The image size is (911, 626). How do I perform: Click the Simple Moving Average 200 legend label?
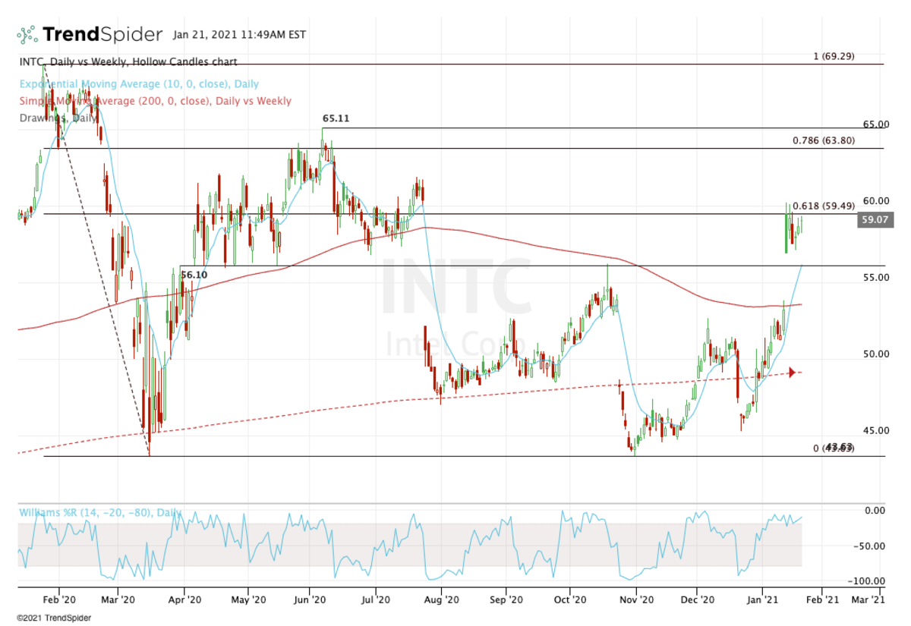click(154, 101)
